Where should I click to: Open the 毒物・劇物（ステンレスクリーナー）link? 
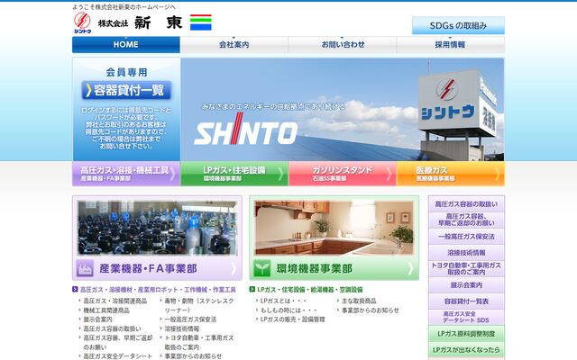coord(199,305)
